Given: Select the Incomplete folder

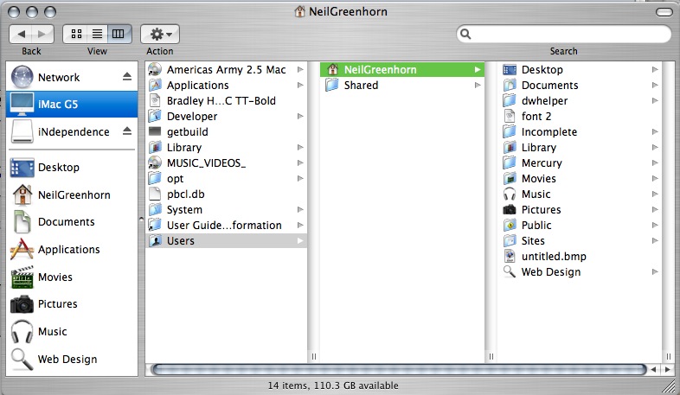Looking at the screenshot, I should coord(581,131).
